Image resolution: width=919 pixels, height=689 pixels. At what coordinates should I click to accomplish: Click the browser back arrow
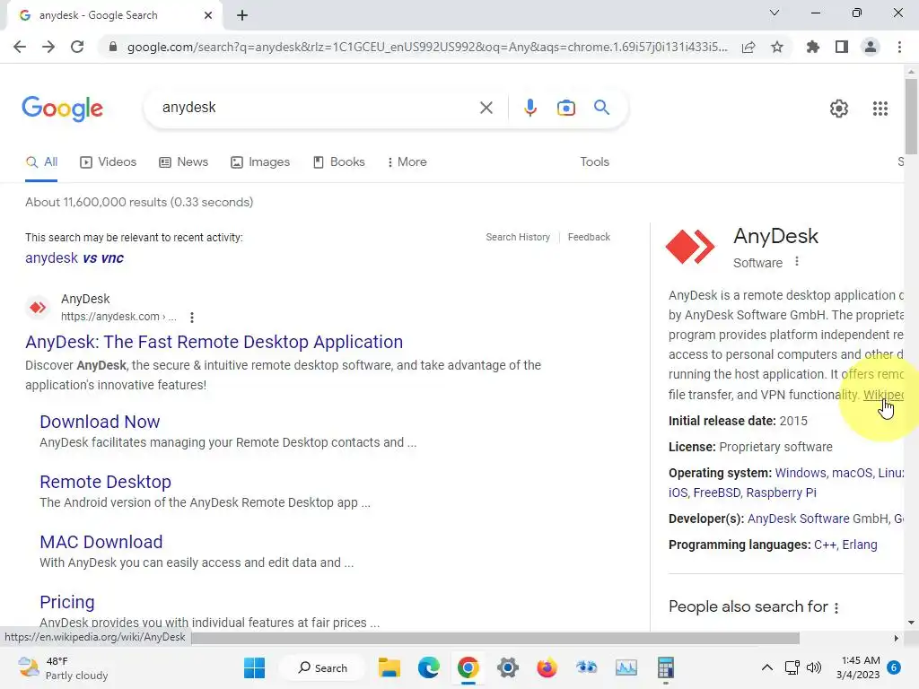(x=20, y=47)
